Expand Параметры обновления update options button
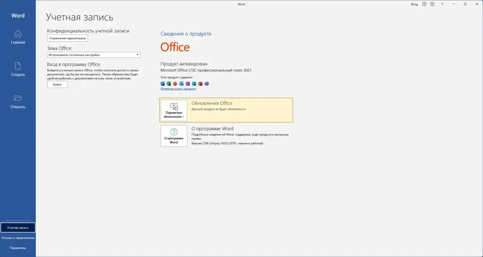Image resolution: width=483 pixels, height=257 pixels. 174,110
